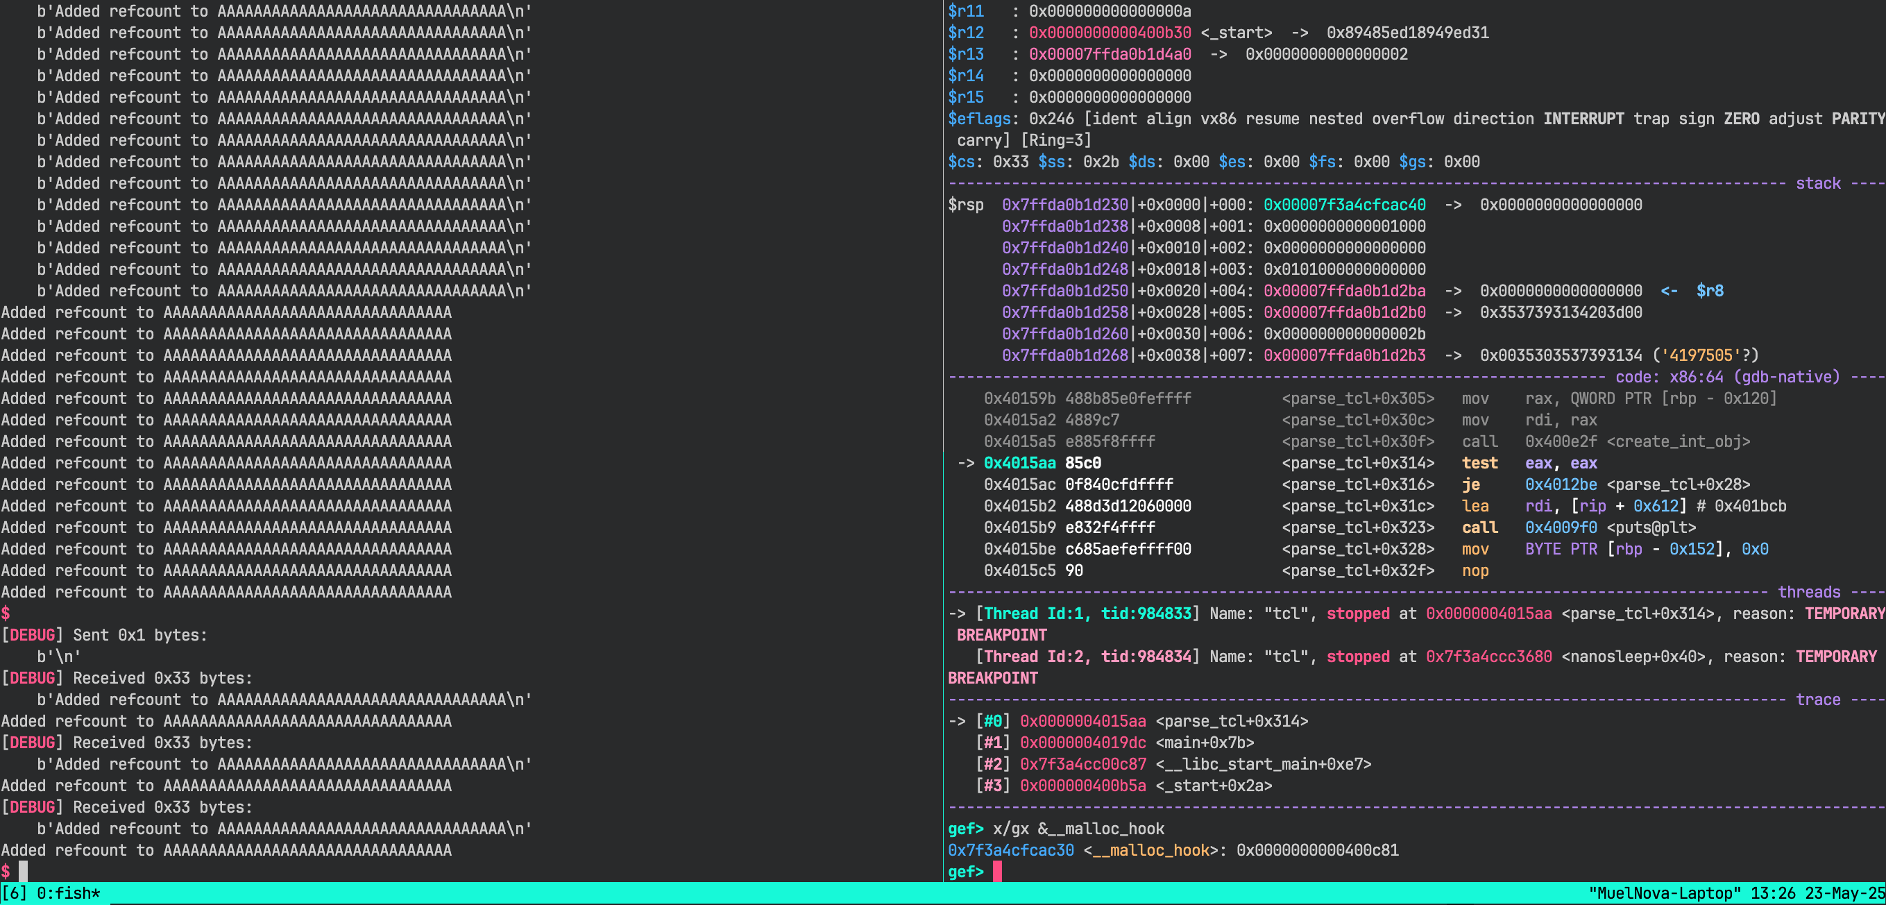Click instruction address 0x40159b

1019,398
